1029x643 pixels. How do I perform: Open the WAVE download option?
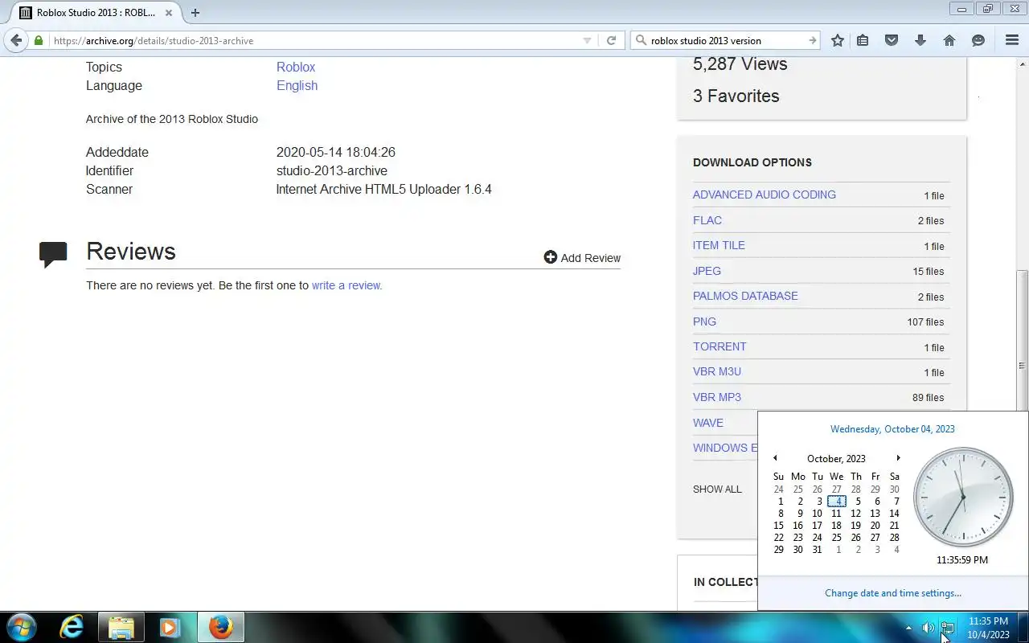pyautogui.click(x=708, y=423)
